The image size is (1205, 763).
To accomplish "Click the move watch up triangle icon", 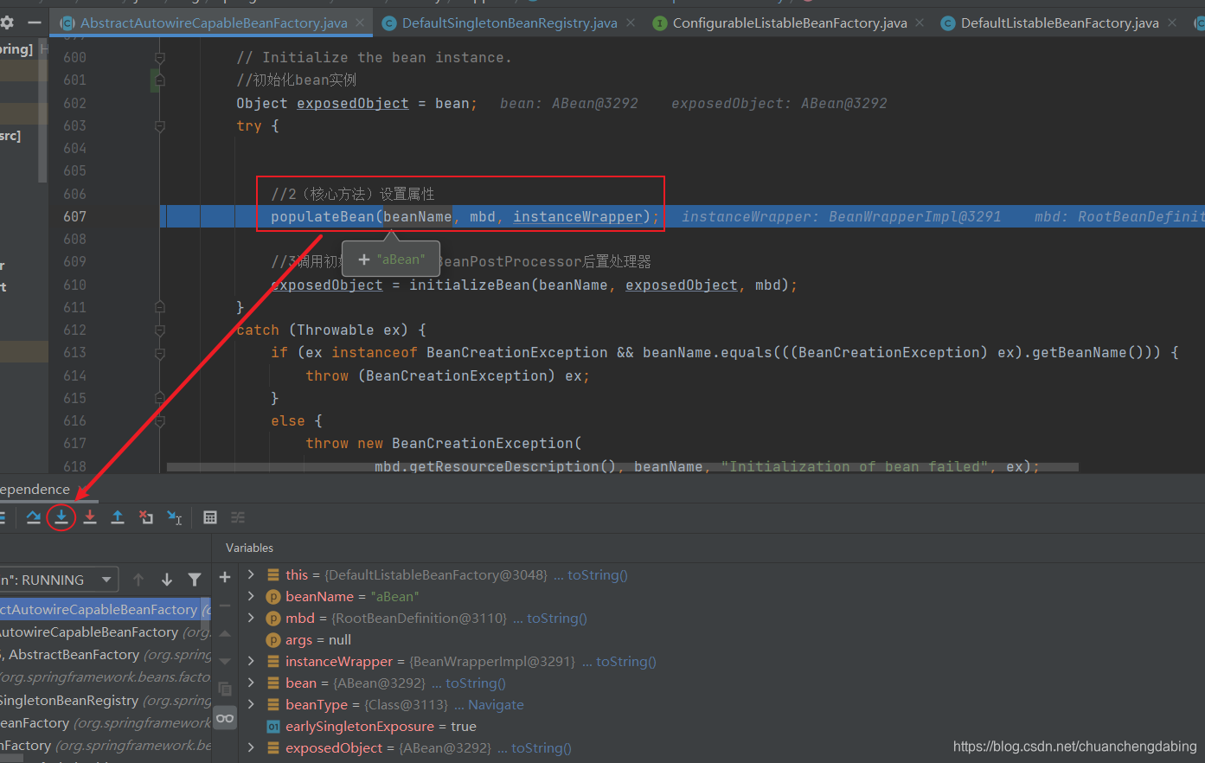I will [225, 633].
